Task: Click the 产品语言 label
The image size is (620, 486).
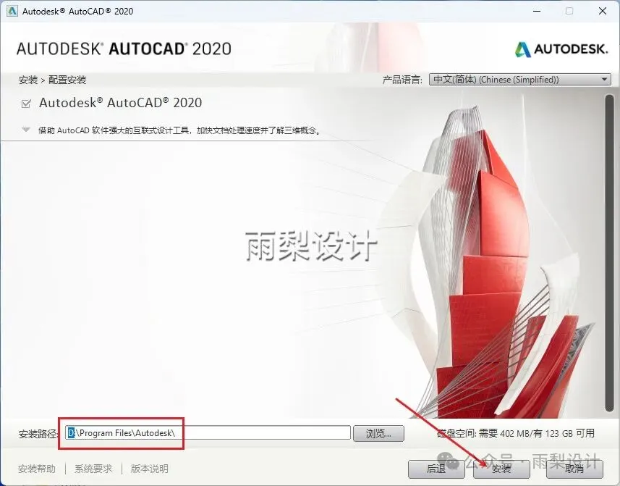Action: coord(402,80)
